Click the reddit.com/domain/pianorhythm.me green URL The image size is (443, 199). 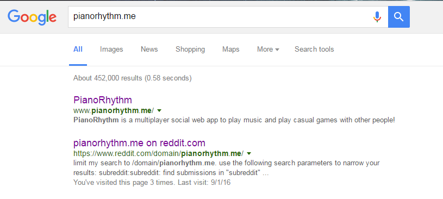pyautogui.click(x=159, y=153)
